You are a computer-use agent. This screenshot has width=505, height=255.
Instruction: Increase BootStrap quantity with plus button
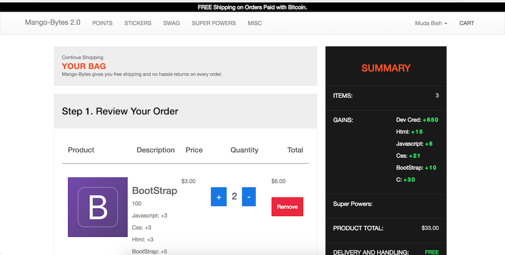[219, 197]
